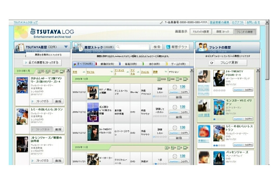Screen dimensions: 278x185
Task: Click the music note icon in 2010年1月 header
Action: click(47, 72)
